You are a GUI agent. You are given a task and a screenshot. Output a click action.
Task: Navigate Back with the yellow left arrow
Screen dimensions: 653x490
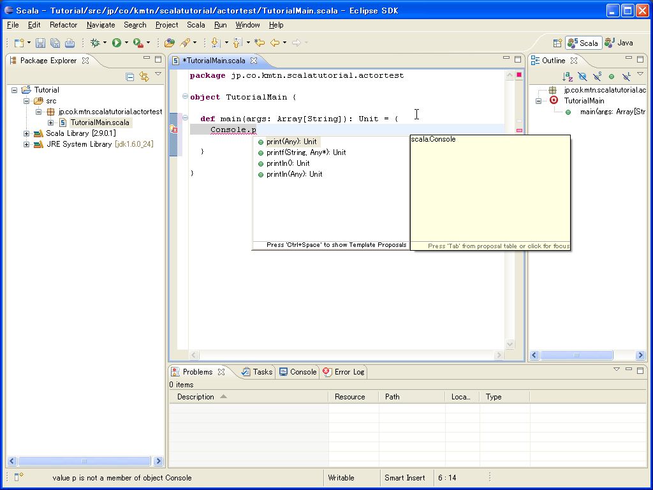click(x=275, y=43)
